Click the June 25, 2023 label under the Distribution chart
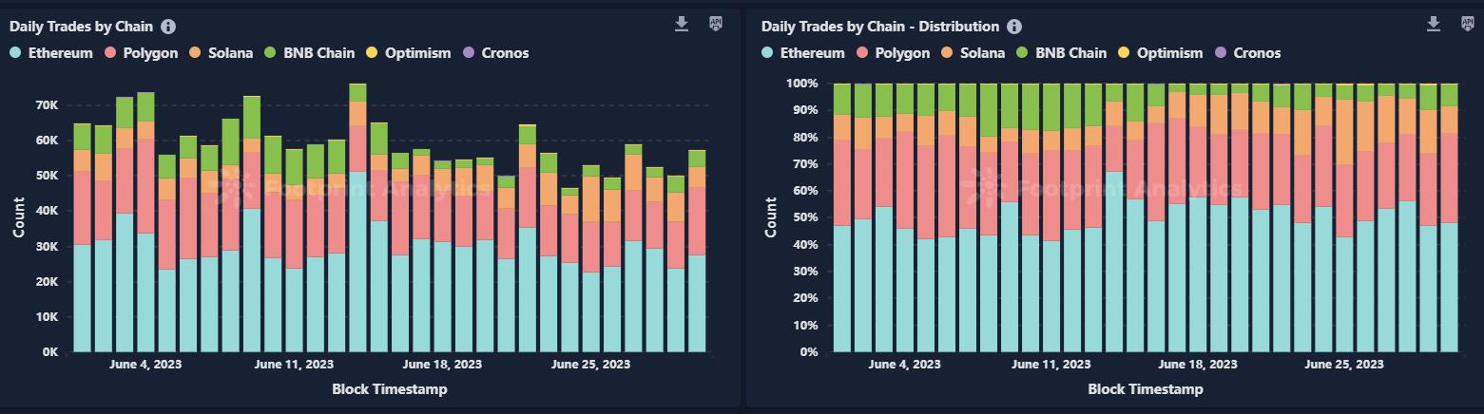The height and width of the screenshot is (414, 1484). [x=1343, y=364]
